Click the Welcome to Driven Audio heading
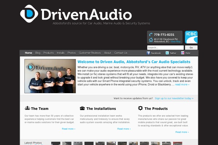The image size is (218, 145). (134, 62)
